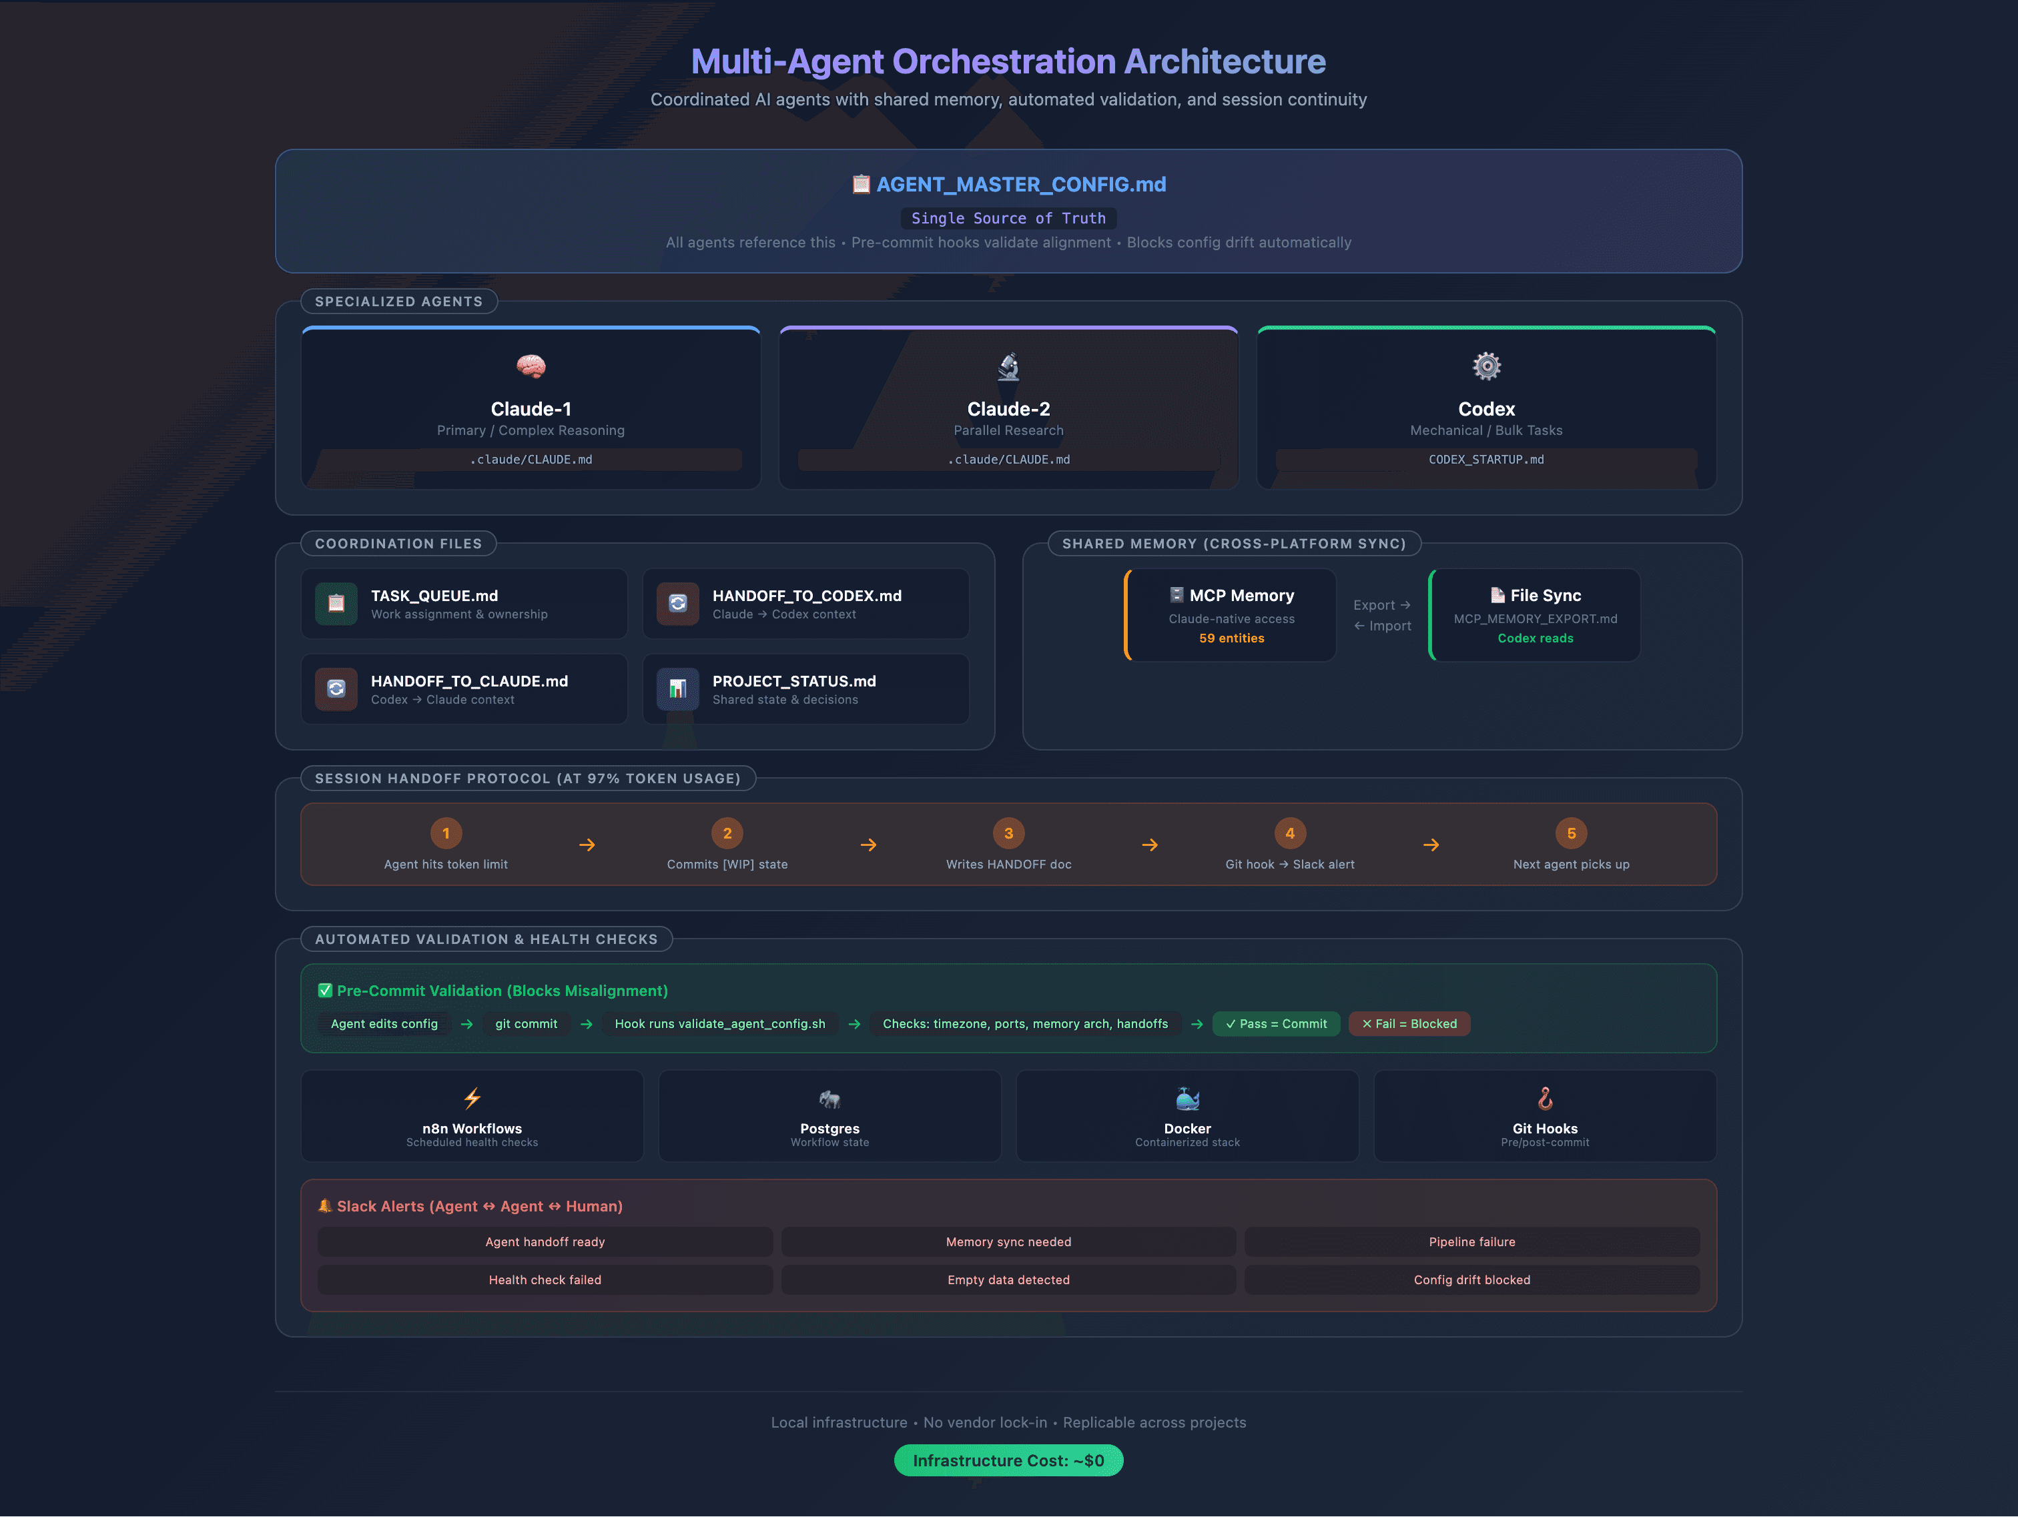Click the Automated Validation & Health Checks label

point(486,939)
